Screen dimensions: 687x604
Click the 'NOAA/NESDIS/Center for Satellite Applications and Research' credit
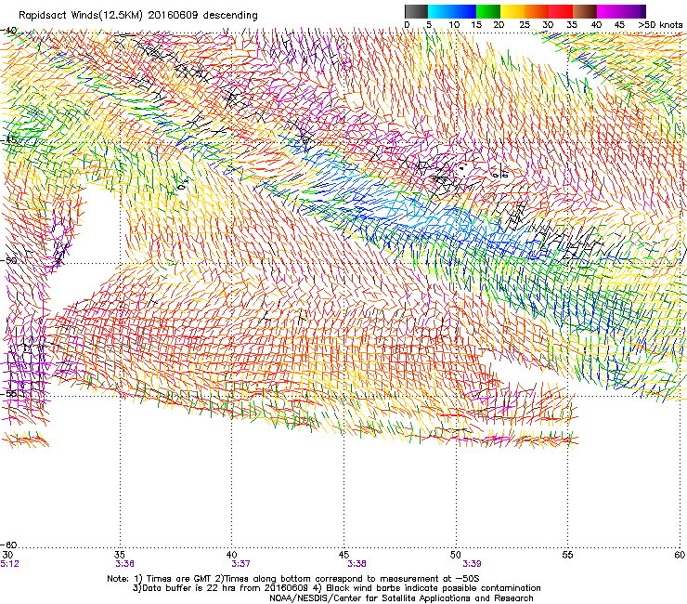pos(401,598)
